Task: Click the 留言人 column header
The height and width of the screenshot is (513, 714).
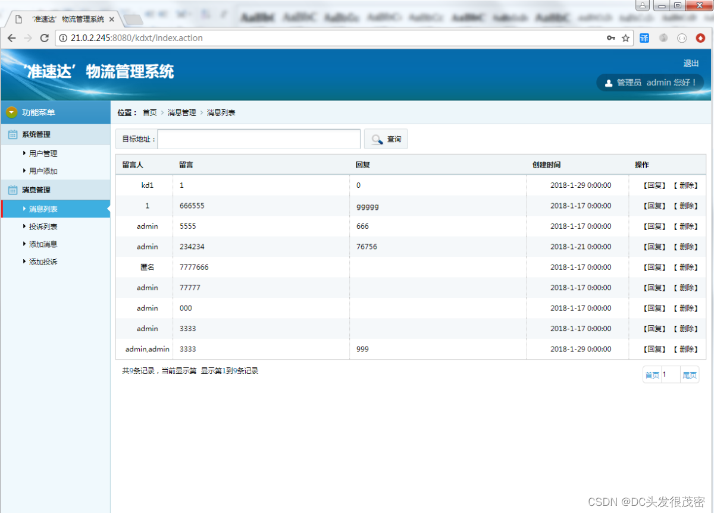Action: [133, 165]
